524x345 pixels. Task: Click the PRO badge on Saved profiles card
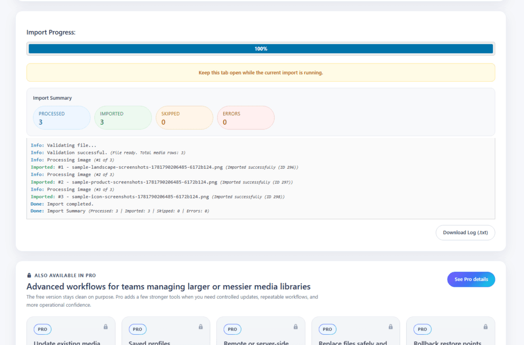(x=137, y=329)
